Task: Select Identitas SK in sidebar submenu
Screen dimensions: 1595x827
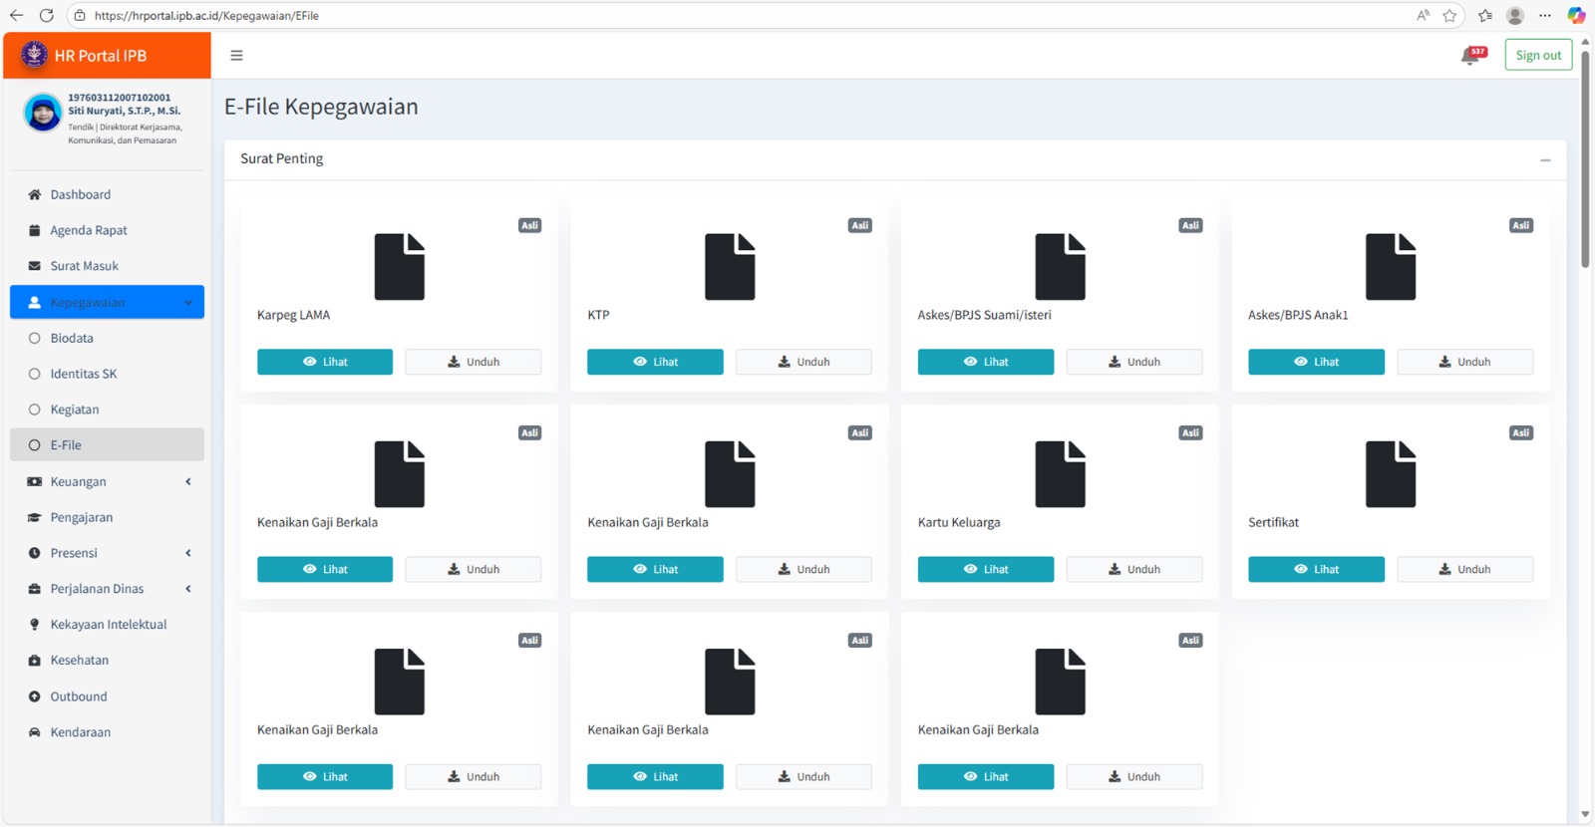Action: (x=84, y=374)
